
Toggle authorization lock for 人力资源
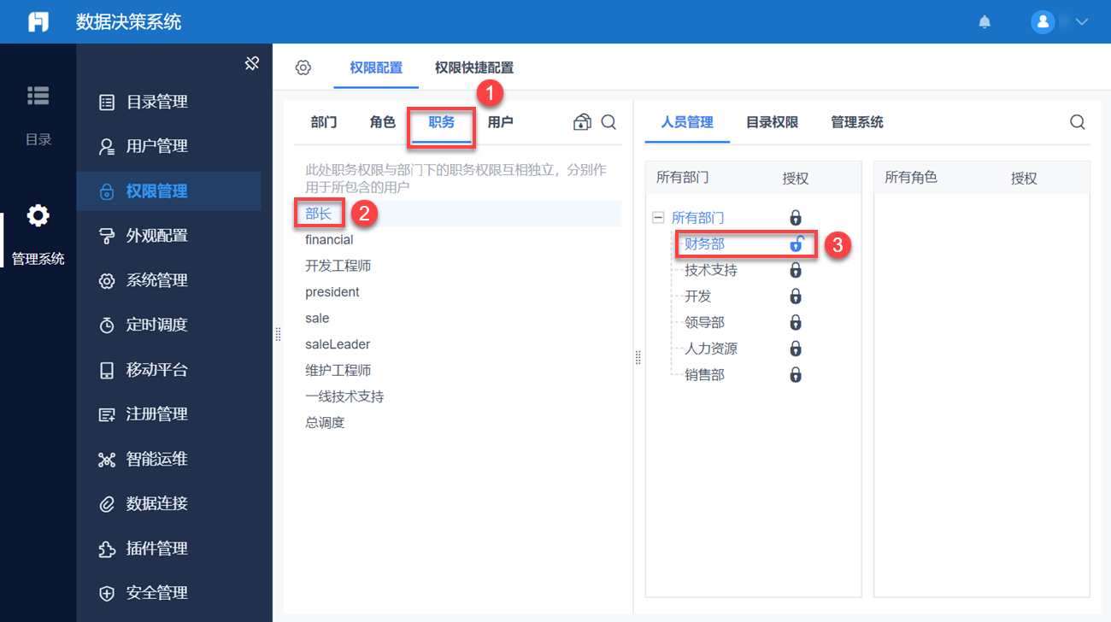click(x=796, y=349)
